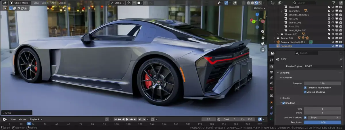
Task: Disable Rear.001 in renders camera icon
Action: pos(341,19)
